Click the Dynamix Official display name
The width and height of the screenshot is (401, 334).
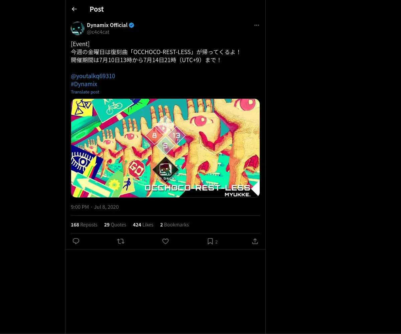pos(107,25)
